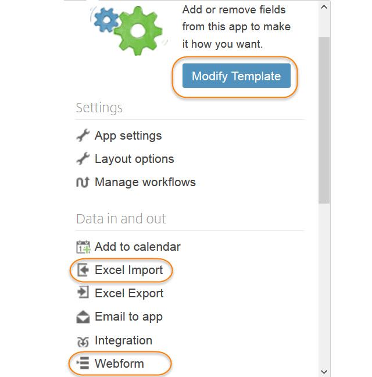The image size is (372, 377).
Task: Click the scrollbar down arrow
Action: pyautogui.click(x=324, y=371)
